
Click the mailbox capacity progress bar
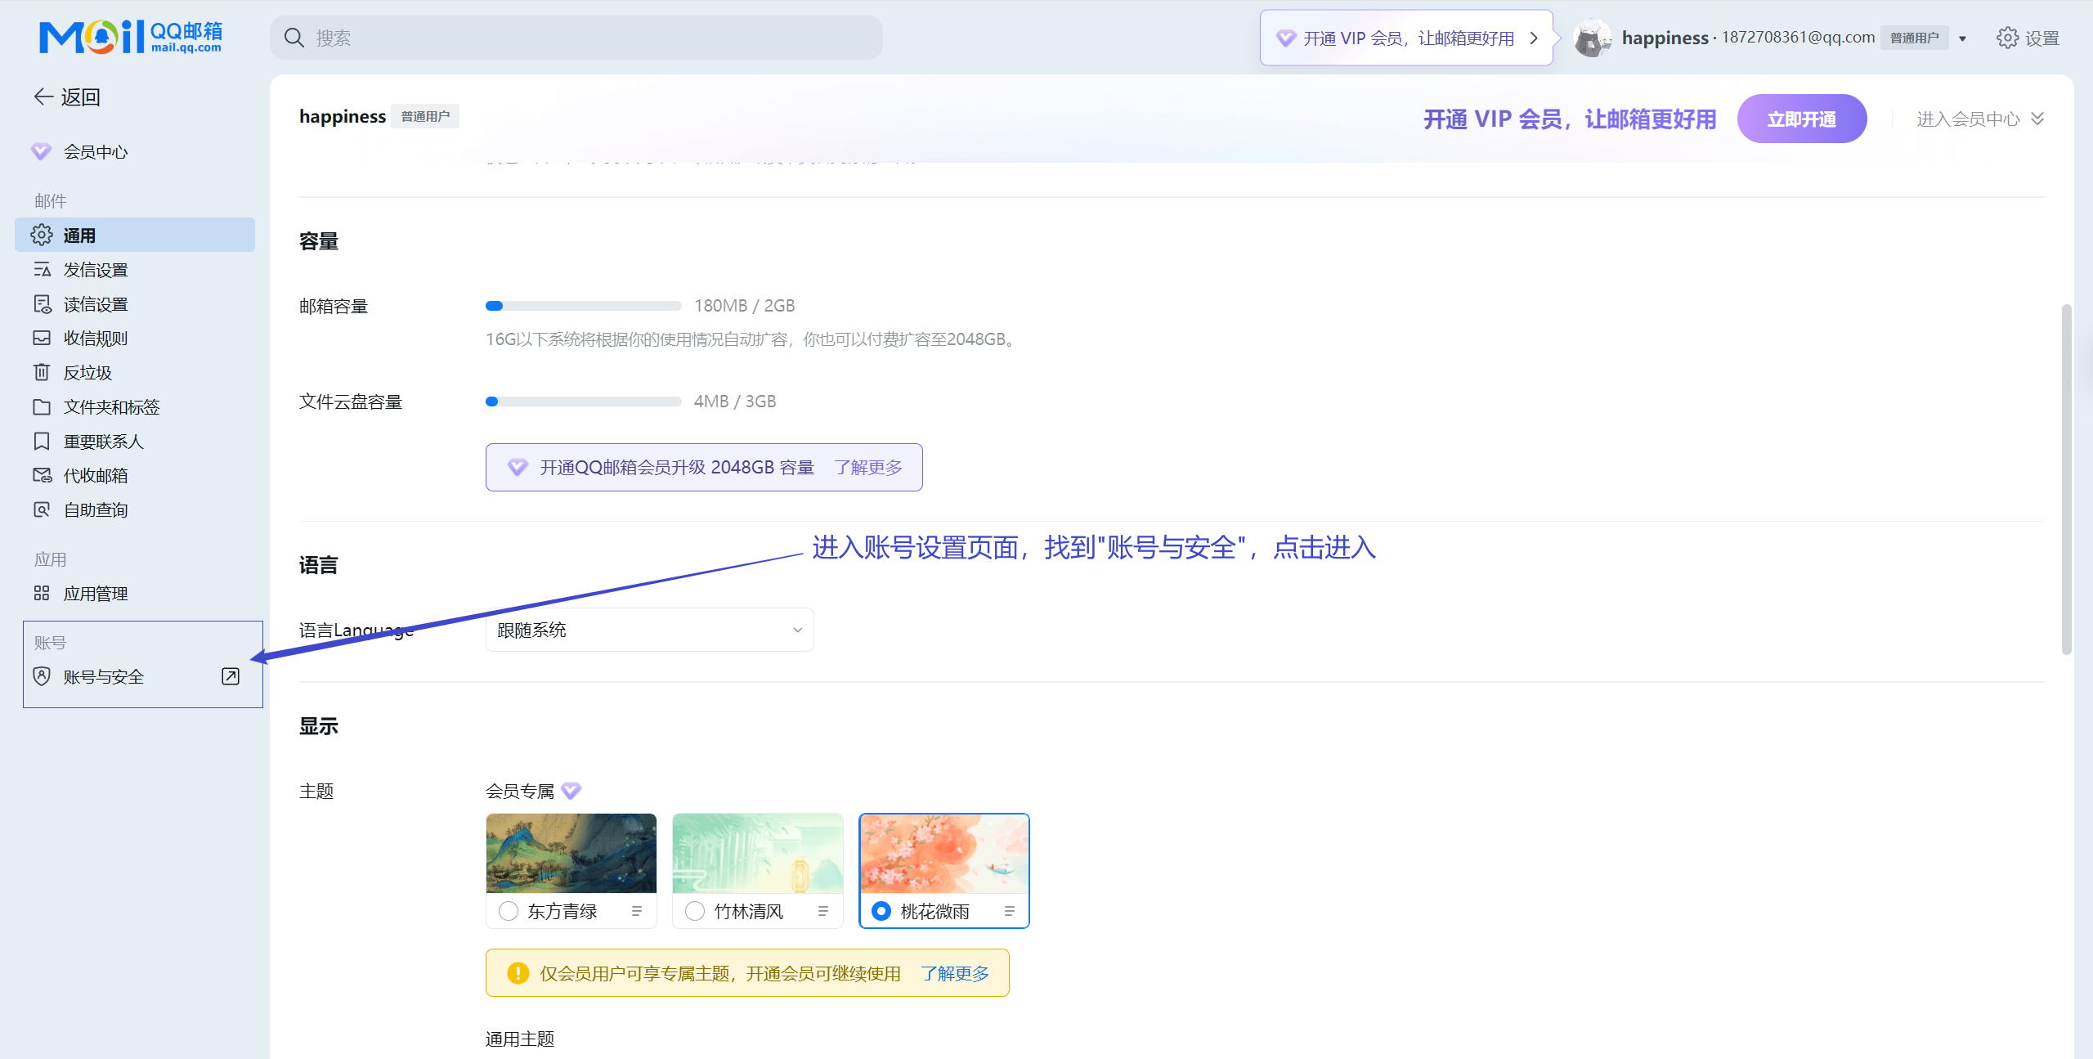coord(583,306)
